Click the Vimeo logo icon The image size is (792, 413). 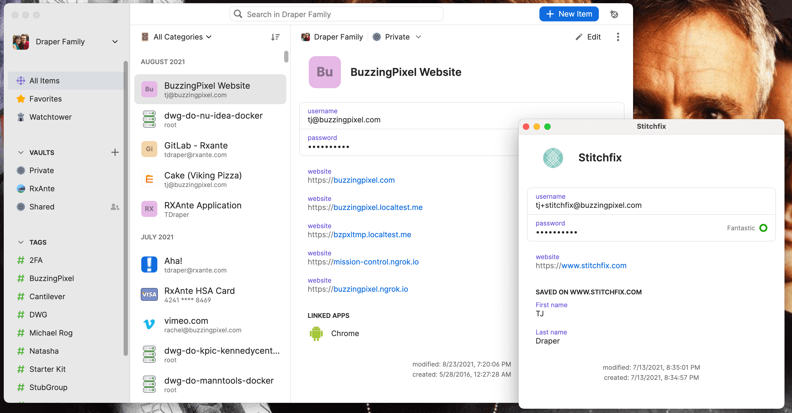tap(149, 324)
